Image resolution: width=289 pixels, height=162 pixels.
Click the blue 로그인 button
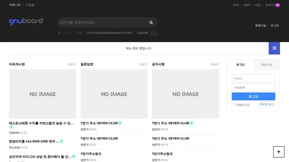pyautogui.click(x=253, y=96)
